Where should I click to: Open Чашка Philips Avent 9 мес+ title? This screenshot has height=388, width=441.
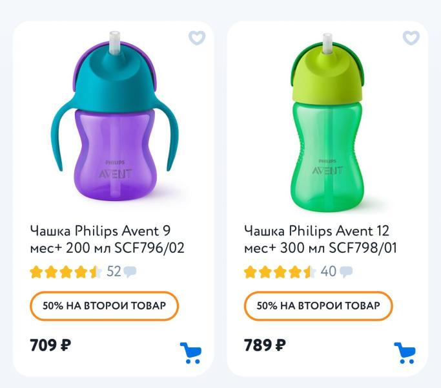[x=107, y=239]
